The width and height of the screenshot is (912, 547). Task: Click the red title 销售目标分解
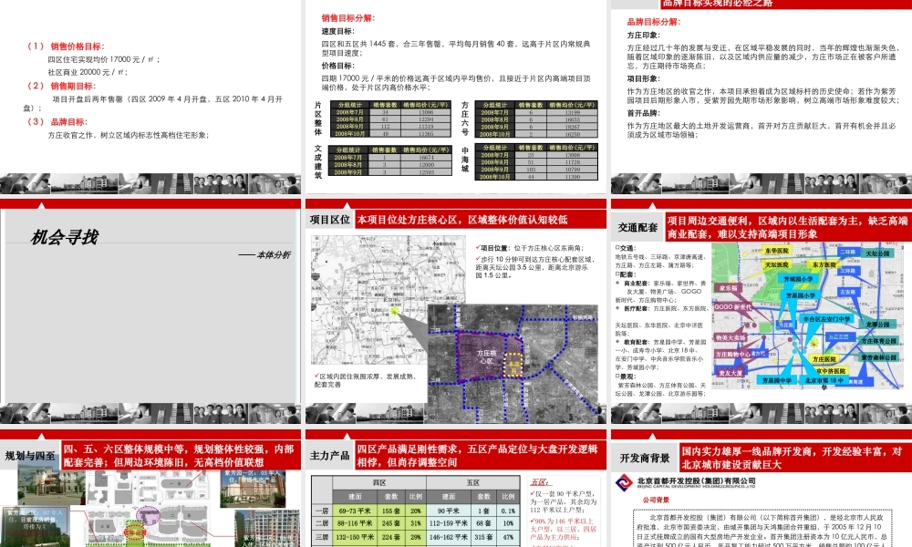(348, 18)
